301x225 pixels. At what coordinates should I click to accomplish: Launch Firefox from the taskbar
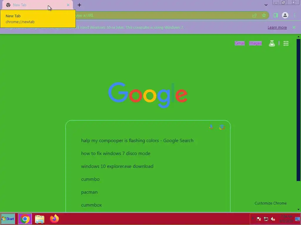point(54,219)
